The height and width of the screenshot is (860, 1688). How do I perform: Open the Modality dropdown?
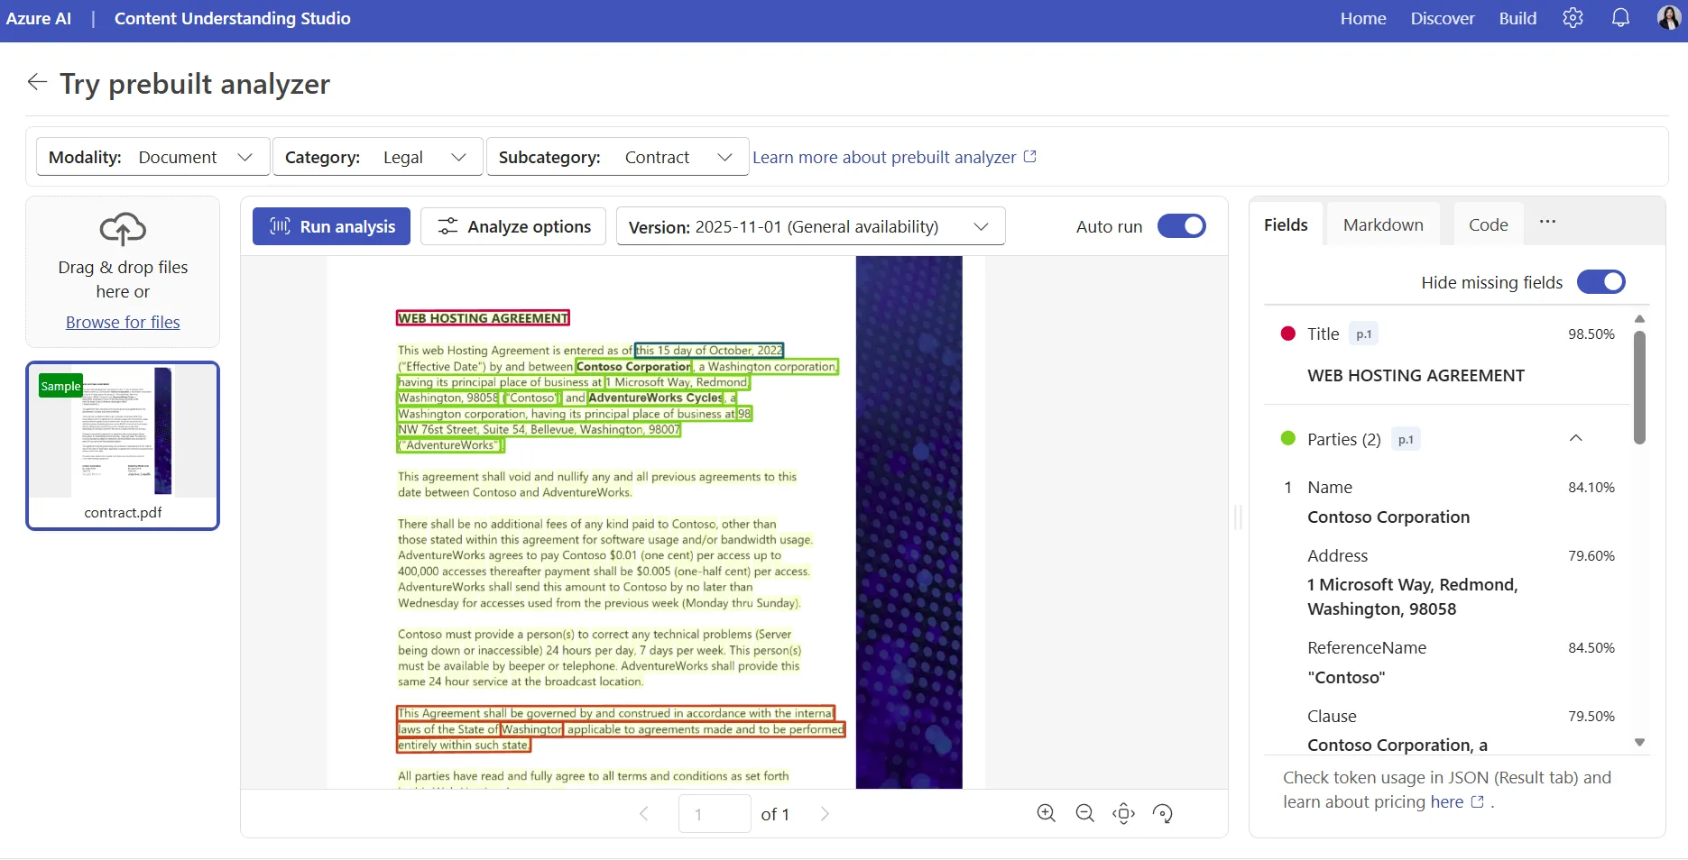(153, 157)
